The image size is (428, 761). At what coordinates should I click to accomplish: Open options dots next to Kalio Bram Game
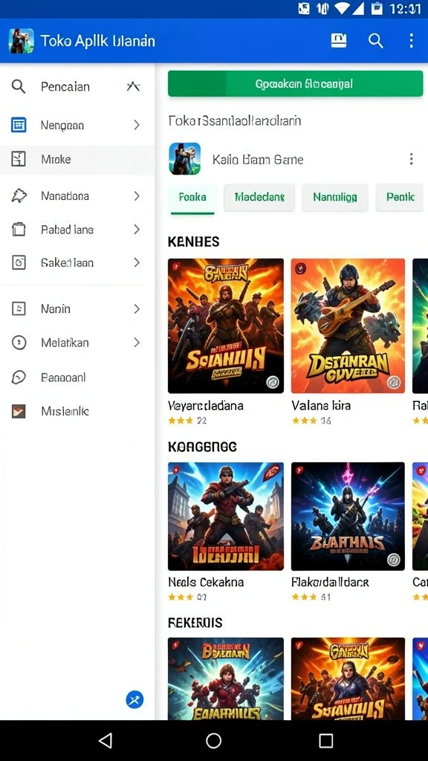411,159
